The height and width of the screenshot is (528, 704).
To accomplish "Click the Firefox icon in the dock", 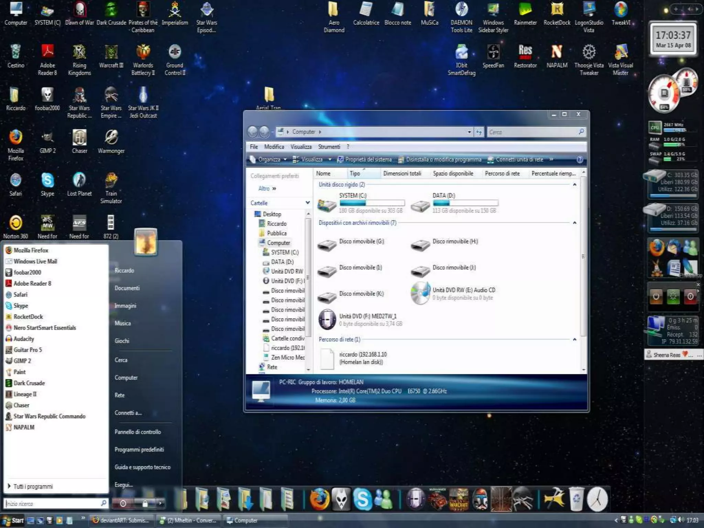I will coord(320,499).
